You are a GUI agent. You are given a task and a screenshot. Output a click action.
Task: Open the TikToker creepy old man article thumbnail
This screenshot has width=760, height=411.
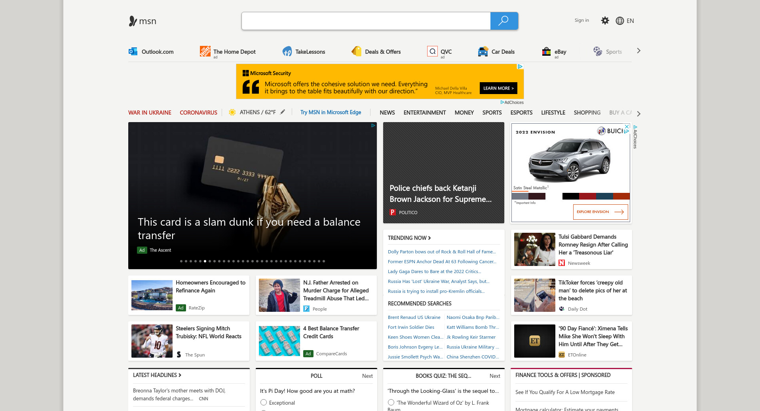535,295
